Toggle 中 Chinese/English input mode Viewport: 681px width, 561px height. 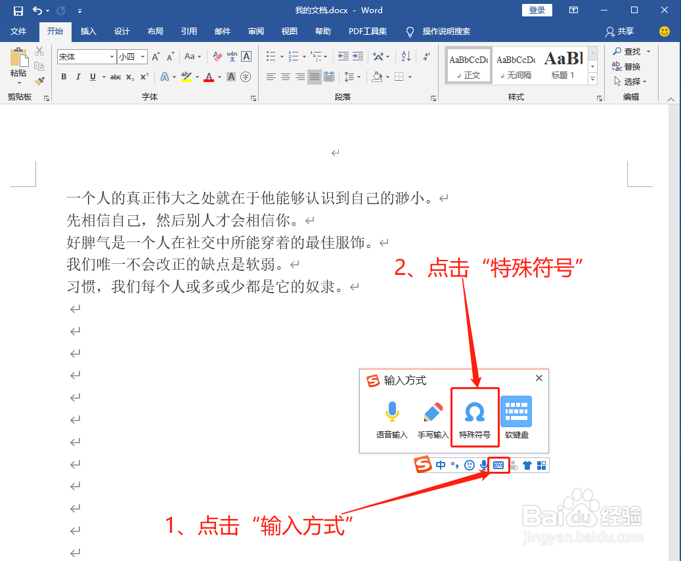pyautogui.click(x=441, y=465)
